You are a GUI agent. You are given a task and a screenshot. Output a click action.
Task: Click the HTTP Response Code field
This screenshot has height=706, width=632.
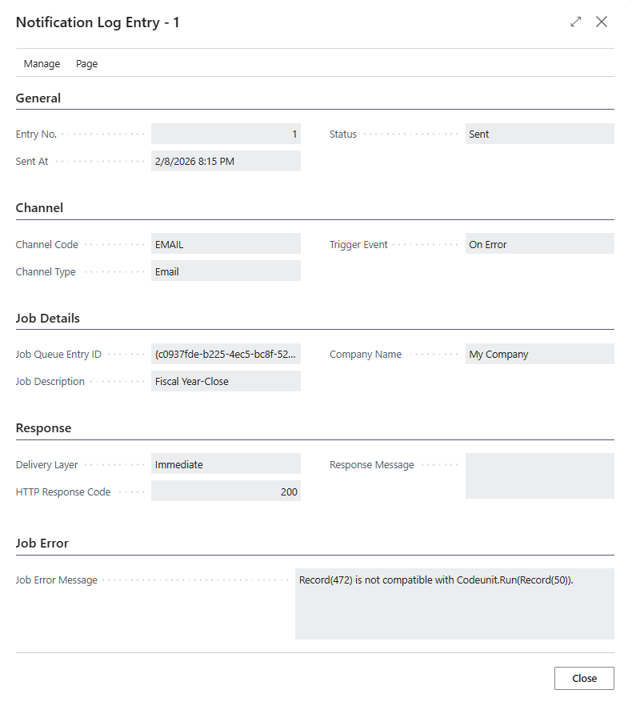pos(226,492)
